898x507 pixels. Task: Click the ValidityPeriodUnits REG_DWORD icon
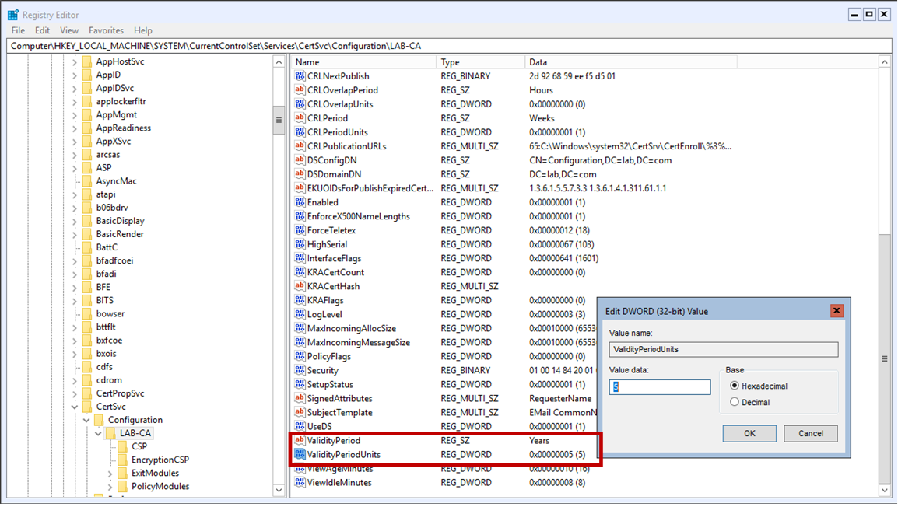click(x=299, y=454)
